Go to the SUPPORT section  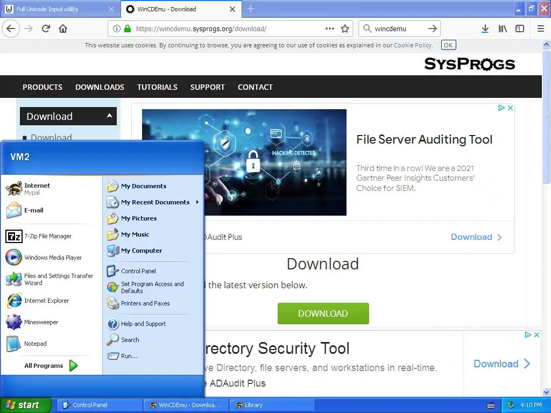click(207, 87)
